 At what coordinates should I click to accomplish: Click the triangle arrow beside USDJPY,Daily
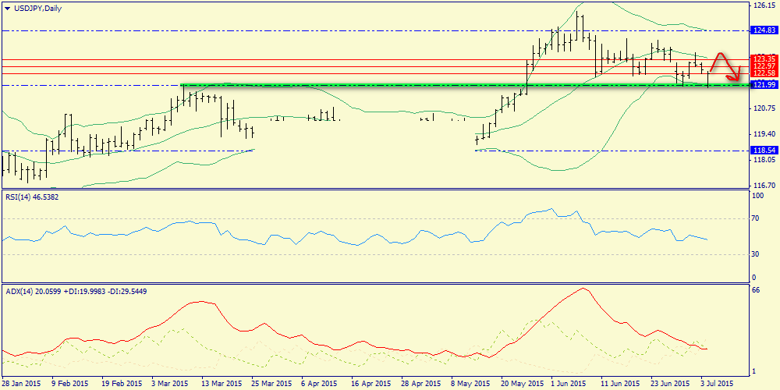[7, 8]
